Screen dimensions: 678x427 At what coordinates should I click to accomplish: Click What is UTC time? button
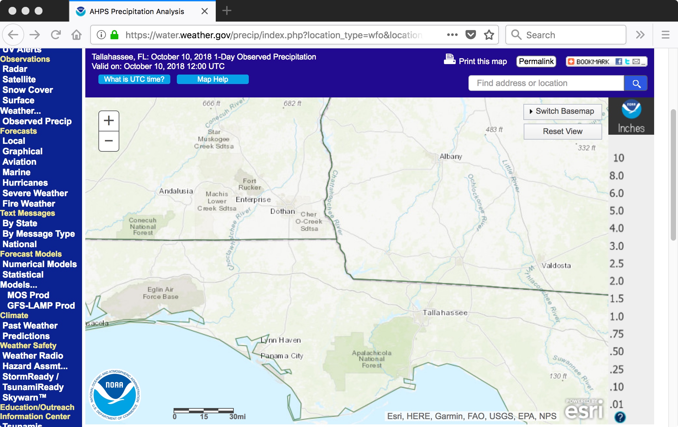point(134,79)
